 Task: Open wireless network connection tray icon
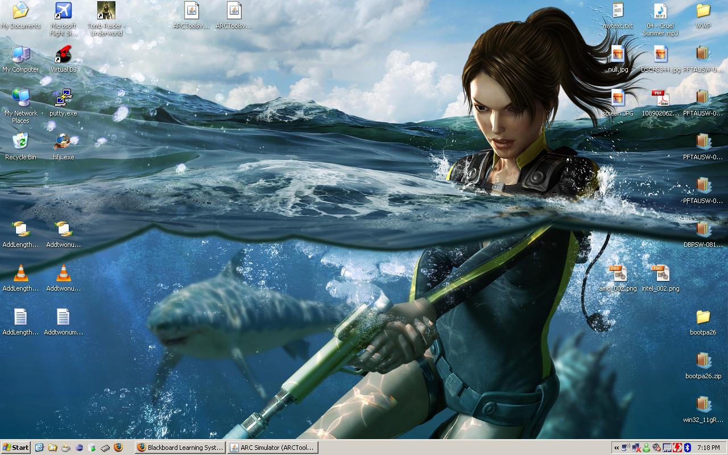[x=626, y=448]
